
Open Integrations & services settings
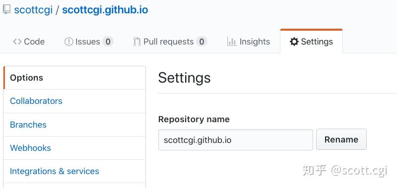(74, 171)
